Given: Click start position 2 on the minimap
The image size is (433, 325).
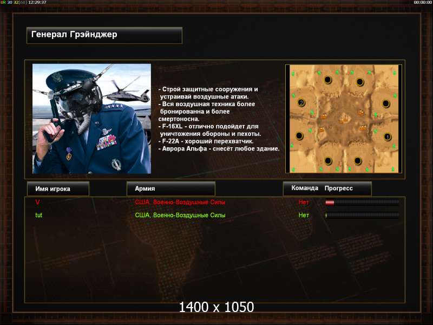Looking at the screenshot, I should click(x=301, y=103).
